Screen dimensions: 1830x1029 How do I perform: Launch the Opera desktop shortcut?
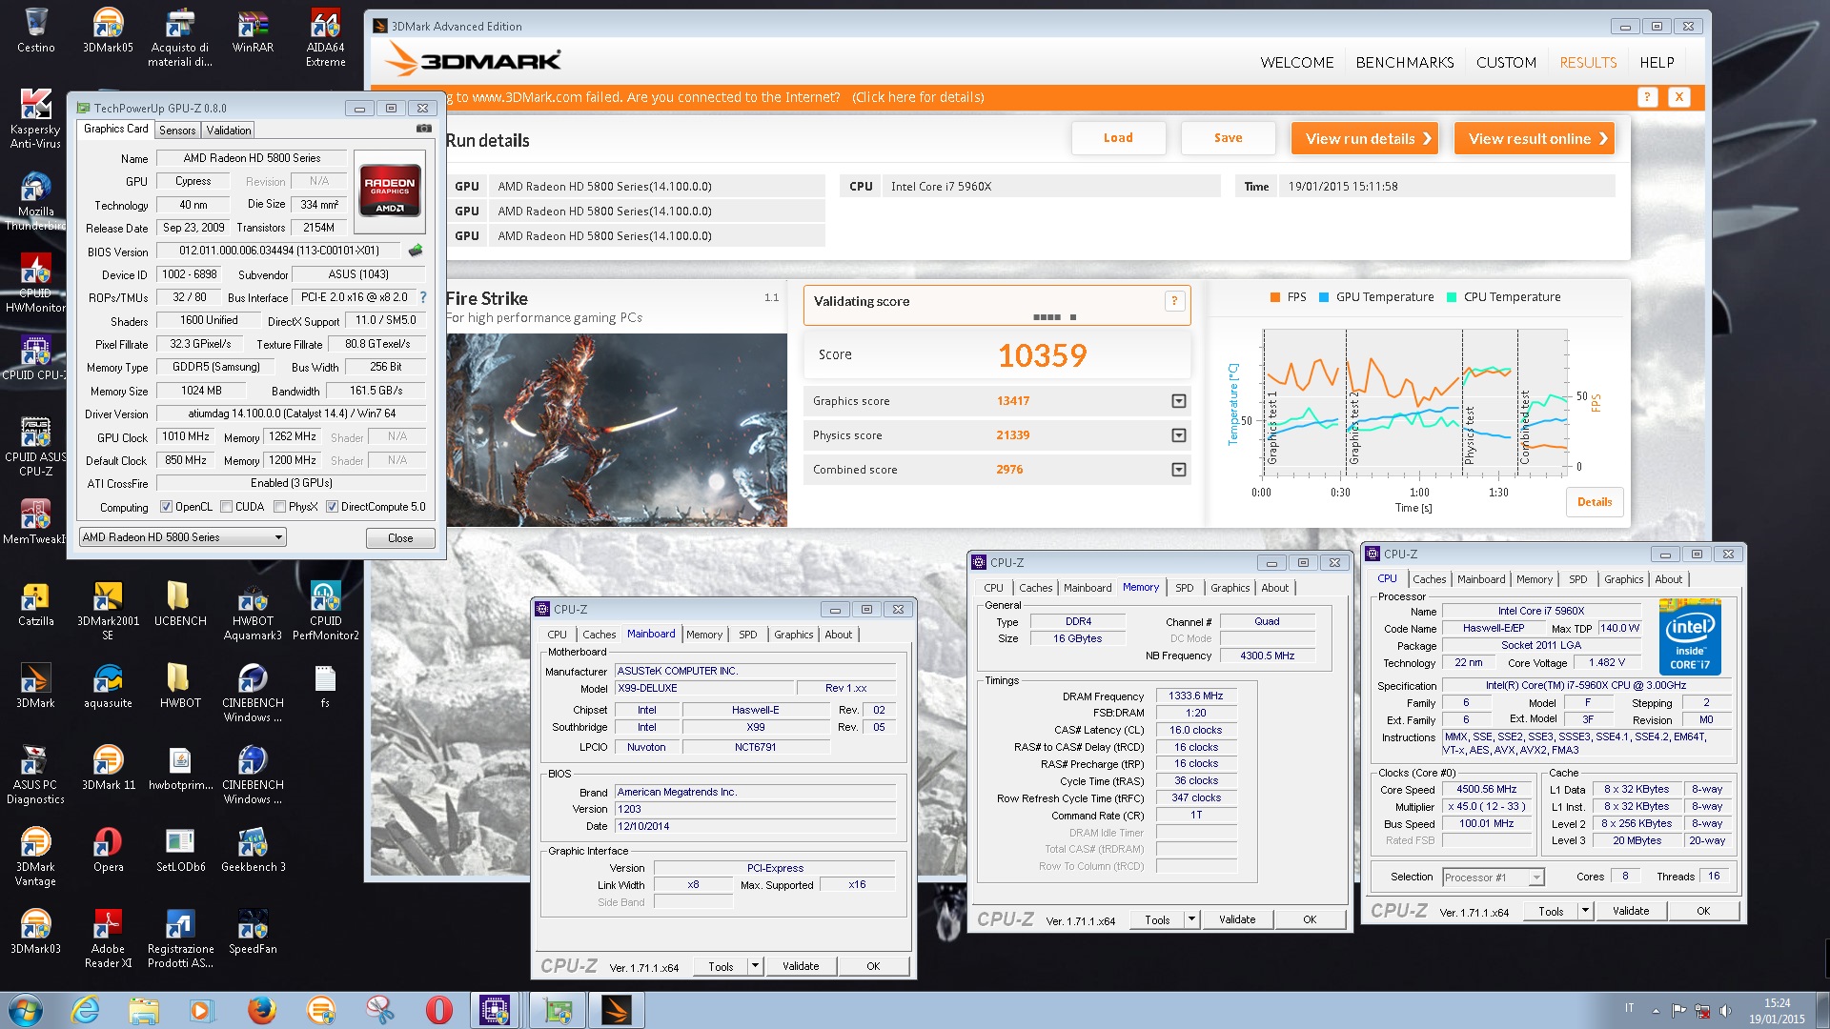(108, 850)
